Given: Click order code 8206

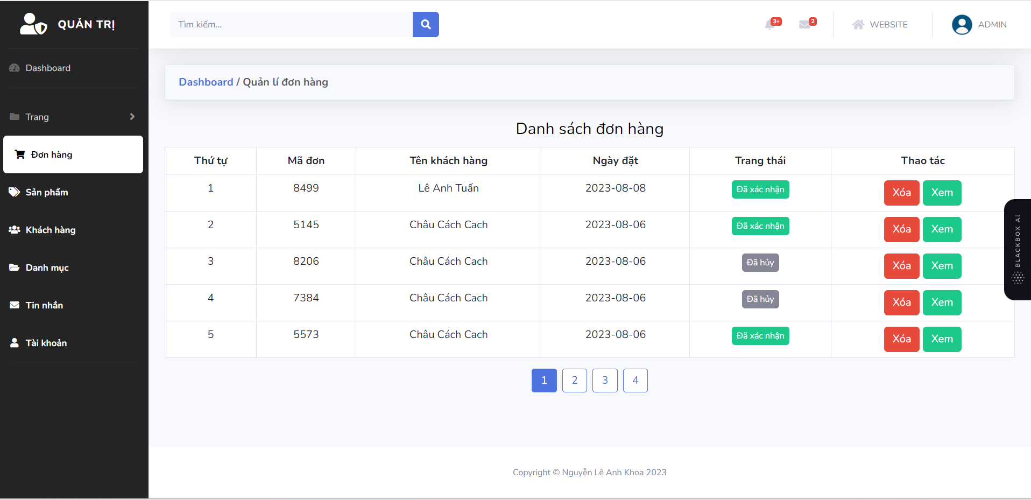Looking at the screenshot, I should pyautogui.click(x=306, y=261).
